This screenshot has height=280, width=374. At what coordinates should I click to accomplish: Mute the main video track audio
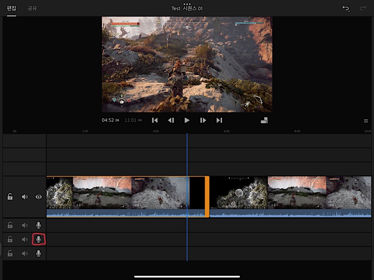(25, 196)
